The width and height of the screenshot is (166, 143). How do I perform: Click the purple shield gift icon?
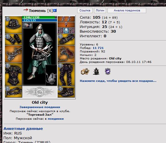pos(107,71)
